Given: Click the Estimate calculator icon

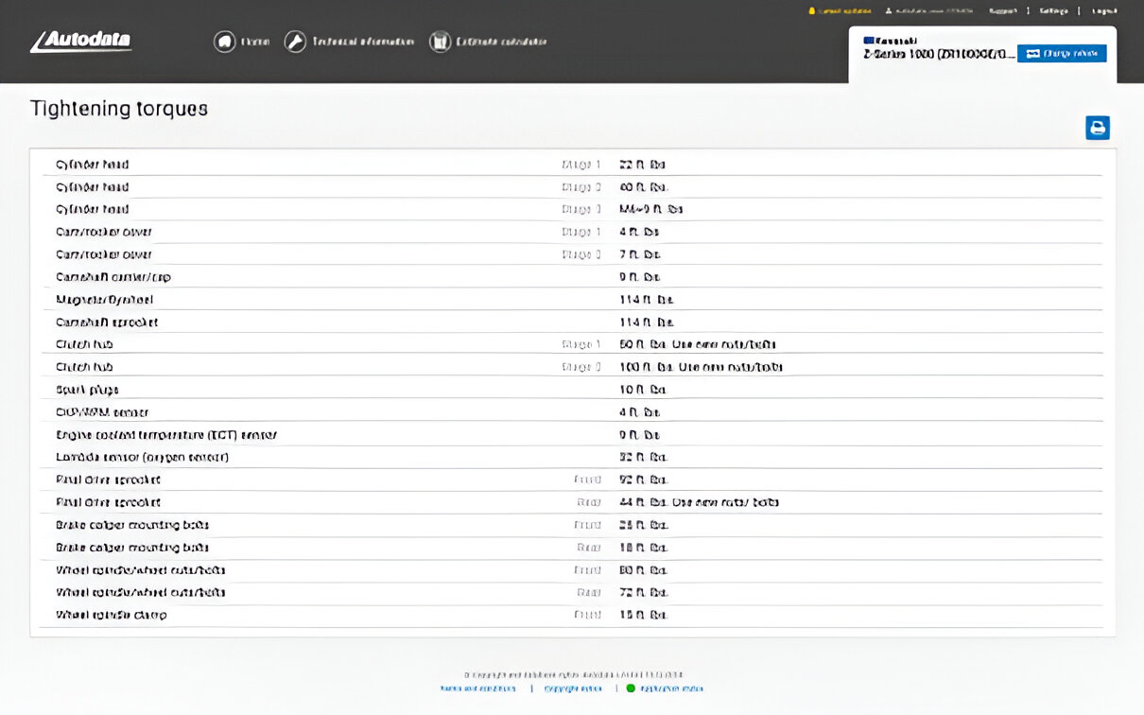Looking at the screenshot, I should pyautogui.click(x=440, y=42).
